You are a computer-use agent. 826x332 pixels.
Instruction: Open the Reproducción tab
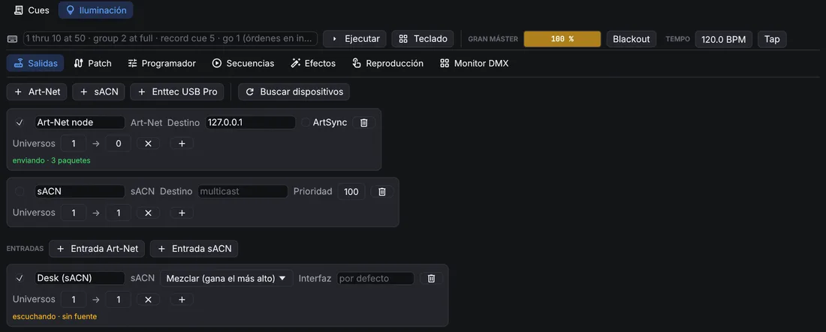[x=387, y=63]
